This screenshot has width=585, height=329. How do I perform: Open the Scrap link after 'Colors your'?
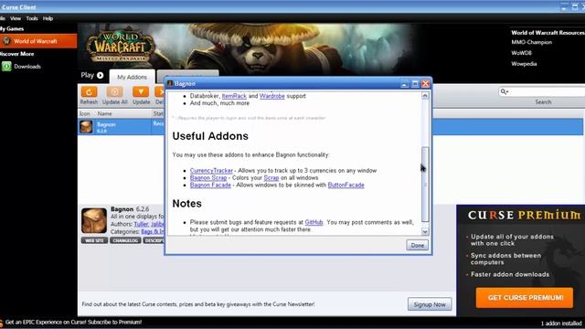[271, 178]
